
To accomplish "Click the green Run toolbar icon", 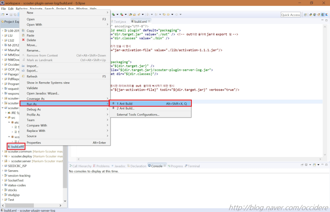I will pos(113,14).
